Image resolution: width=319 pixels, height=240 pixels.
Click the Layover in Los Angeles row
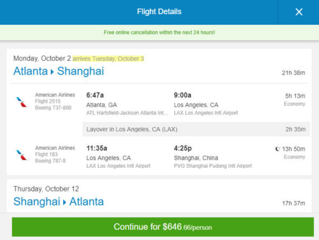pos(196,129)
